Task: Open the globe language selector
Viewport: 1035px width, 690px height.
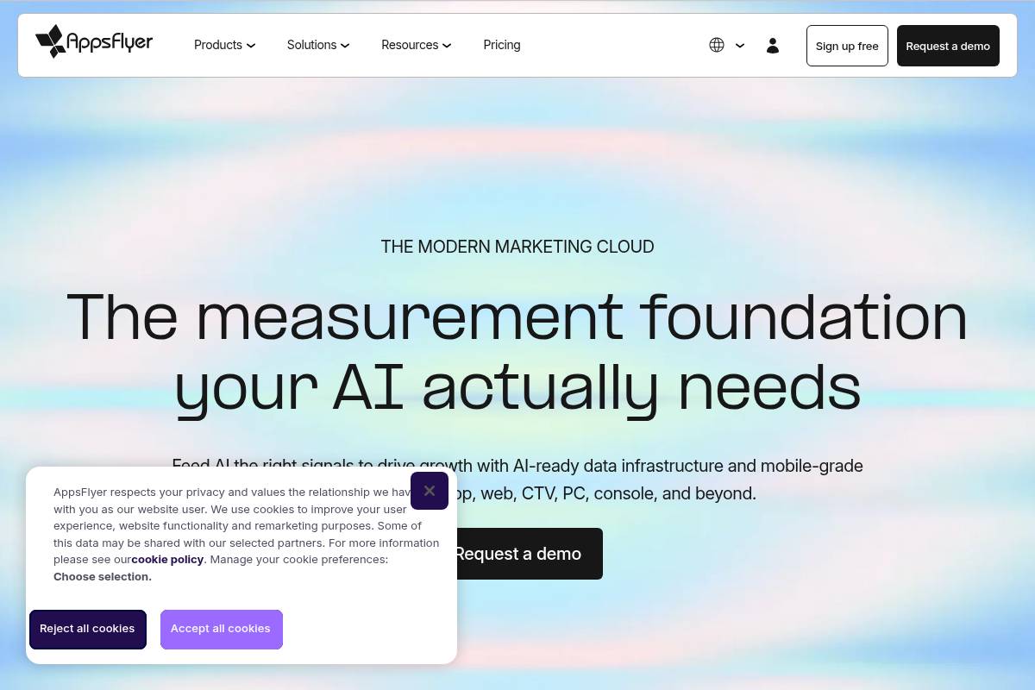Action: coord(717,45)
